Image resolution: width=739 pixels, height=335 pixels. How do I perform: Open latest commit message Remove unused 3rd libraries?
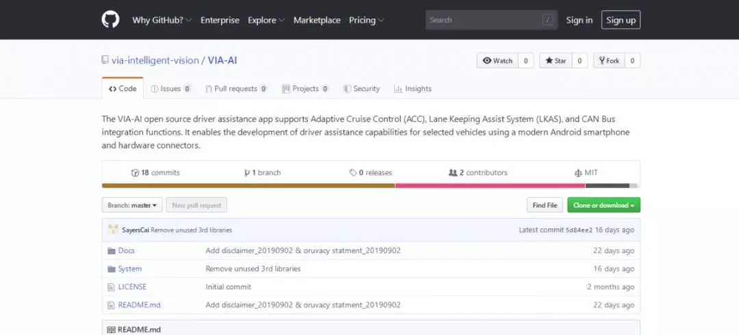point(192,230)
